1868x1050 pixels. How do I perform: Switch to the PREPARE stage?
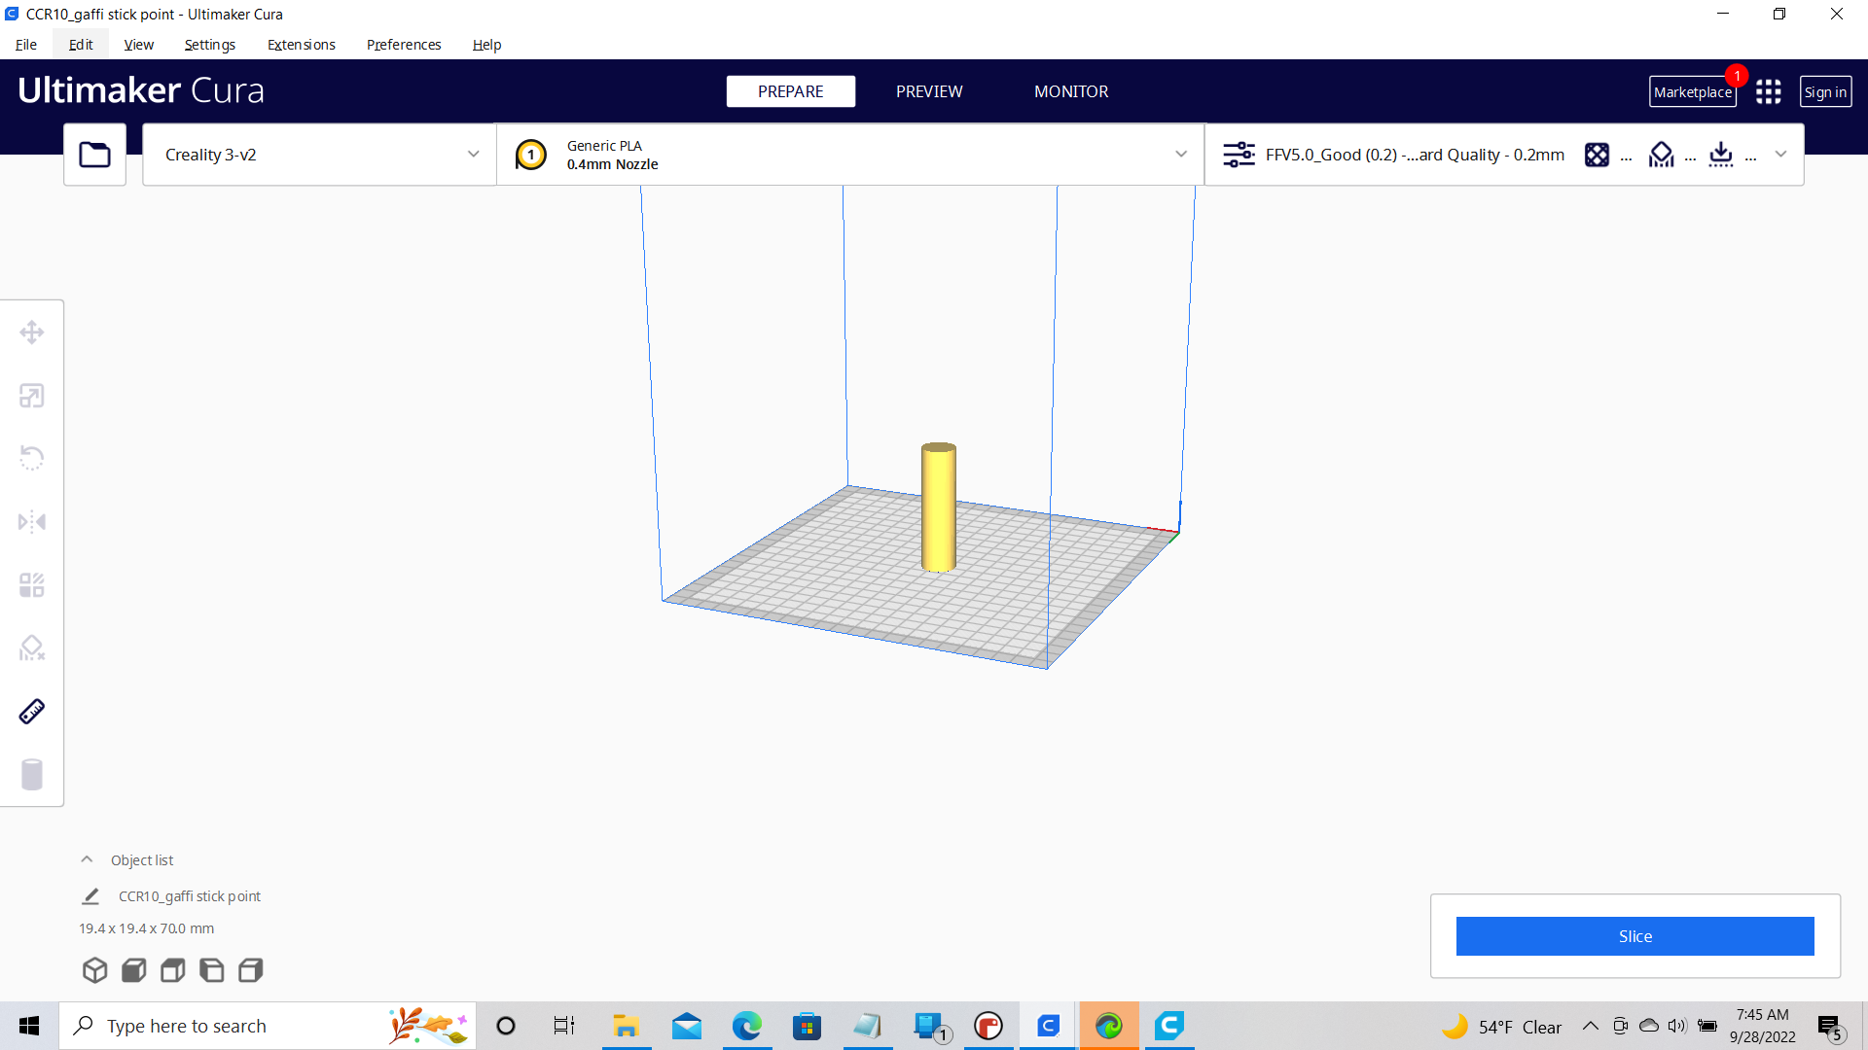click(x=791, y=91)
